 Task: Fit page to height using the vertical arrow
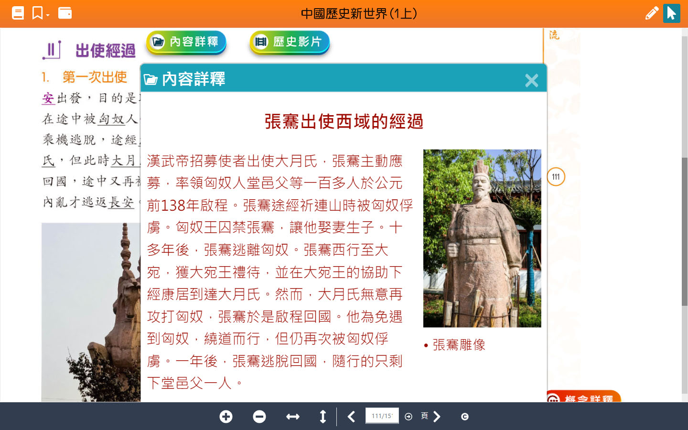click(x=323, y=417)
